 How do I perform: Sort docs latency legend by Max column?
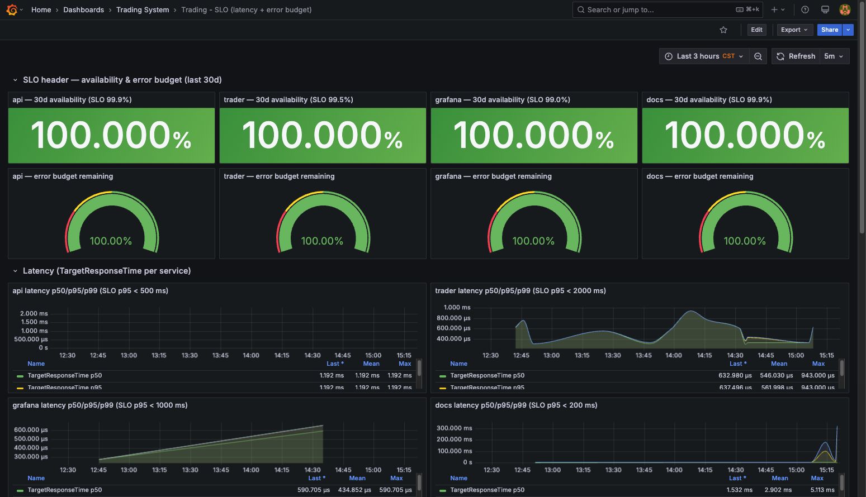[x=817, y=478]
